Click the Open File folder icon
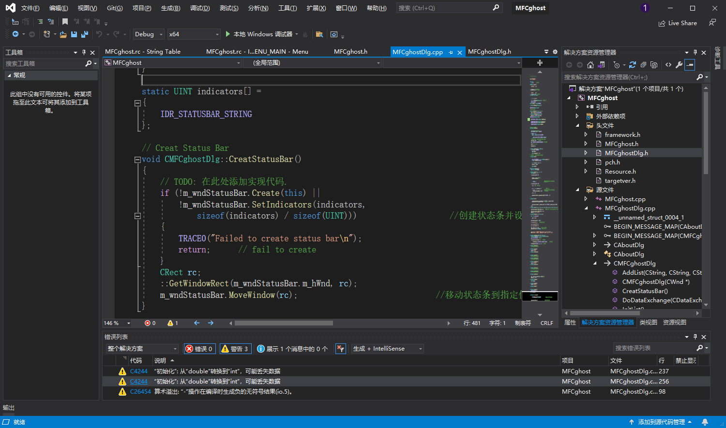This screenshot has width=726, height=428. 63,34
